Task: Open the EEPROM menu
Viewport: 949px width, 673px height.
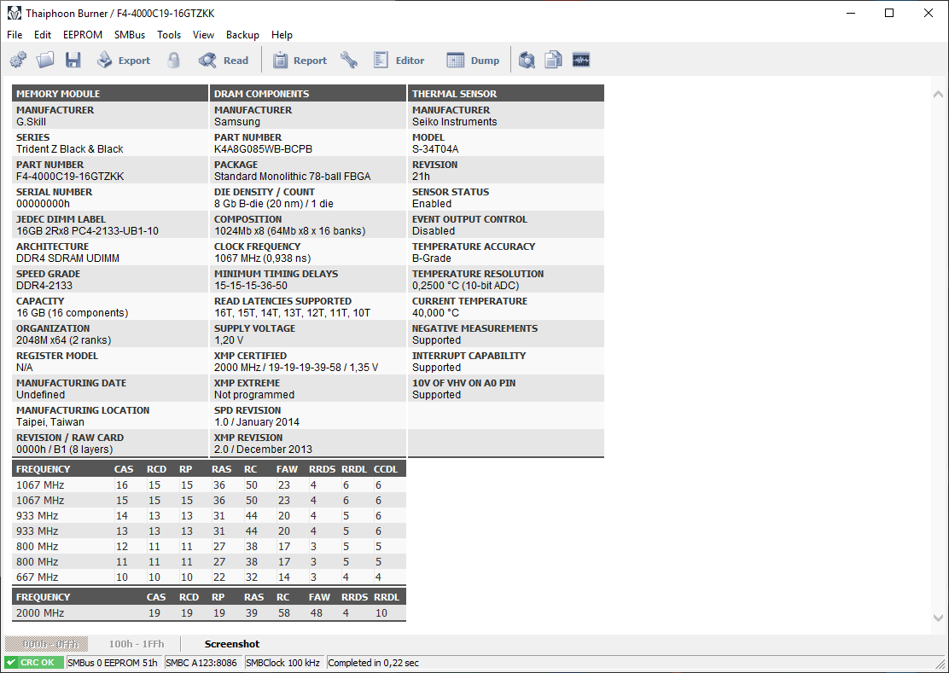Action: pos(83,35)
